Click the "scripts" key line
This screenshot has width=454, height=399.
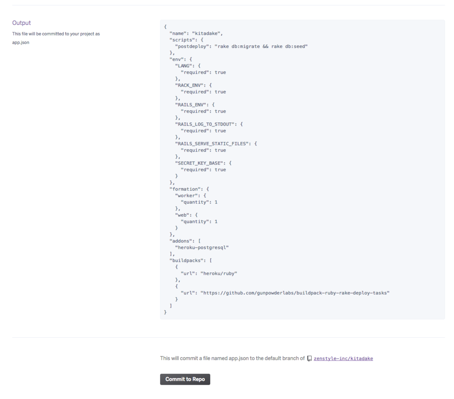coord(187,40)
